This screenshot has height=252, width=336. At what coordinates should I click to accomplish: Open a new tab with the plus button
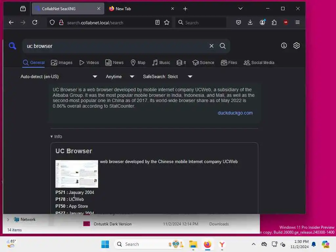[x=185, y=9]
